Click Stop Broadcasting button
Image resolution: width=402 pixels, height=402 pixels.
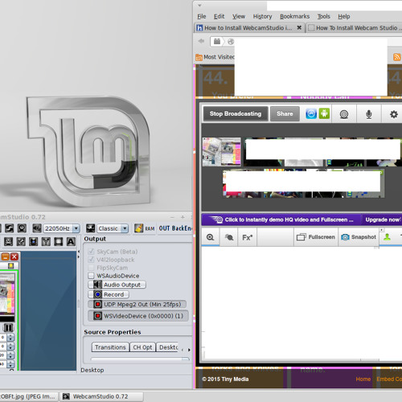point(236,114)
